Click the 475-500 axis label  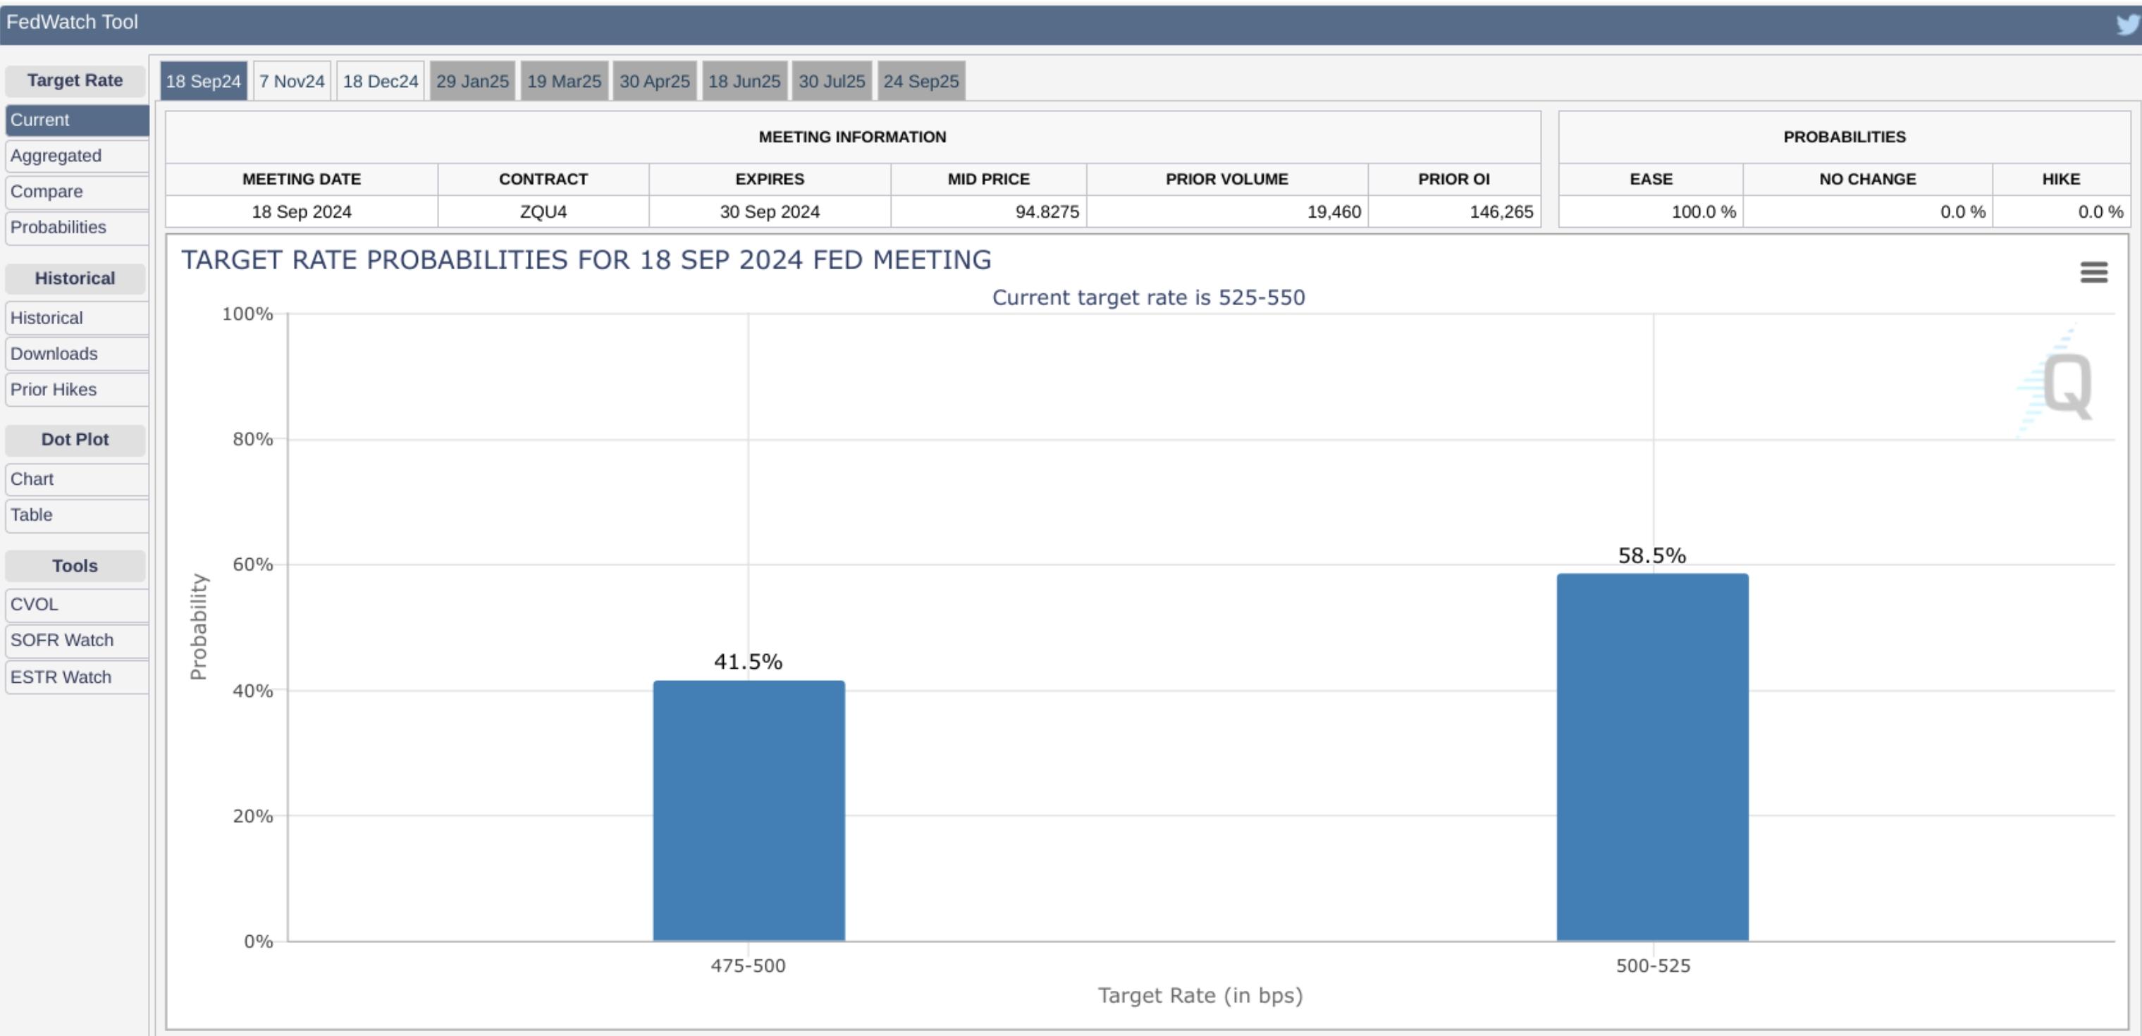(x=748, y=966)
